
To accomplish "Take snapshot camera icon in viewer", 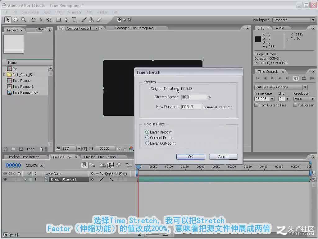I will tap(119, 148).
